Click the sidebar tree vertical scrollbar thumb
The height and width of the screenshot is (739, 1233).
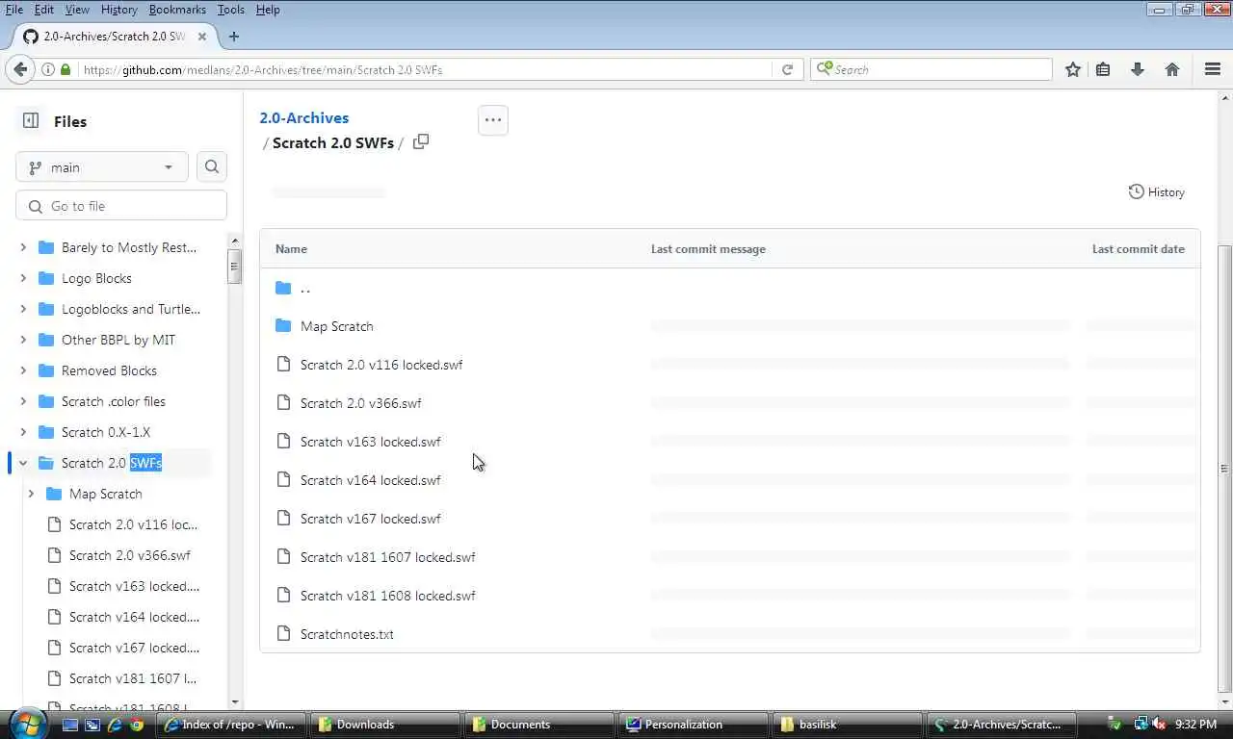click(x=234, y=266)
